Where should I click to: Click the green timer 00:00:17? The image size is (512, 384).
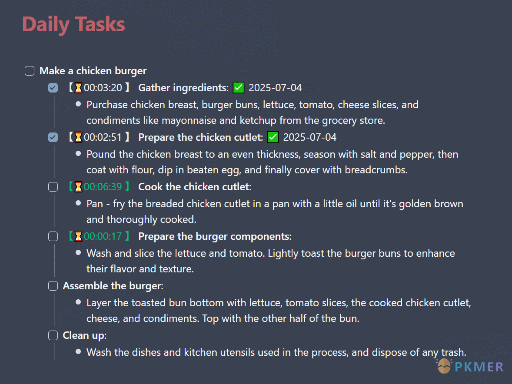click(x=103, y=237)
